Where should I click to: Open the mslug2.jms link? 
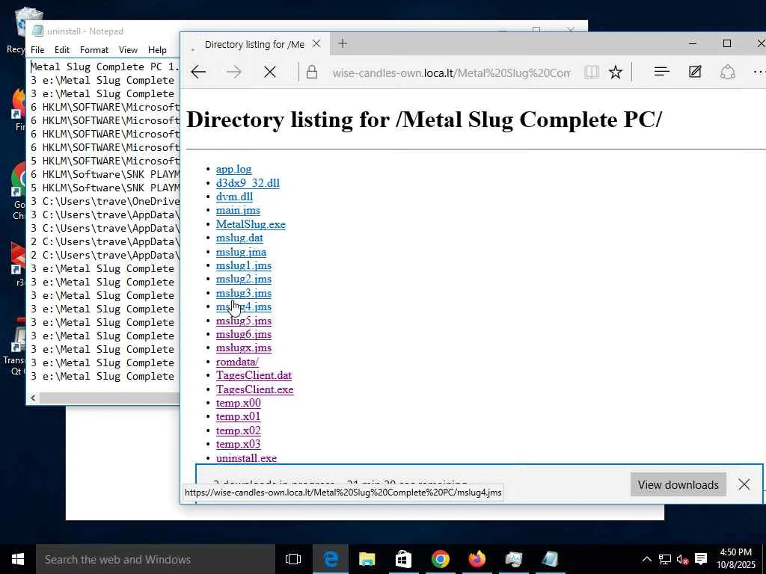(243, 280)
